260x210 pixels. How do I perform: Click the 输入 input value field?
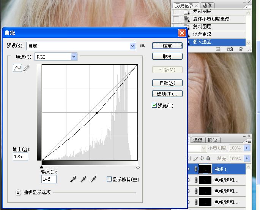pos(49,179)
